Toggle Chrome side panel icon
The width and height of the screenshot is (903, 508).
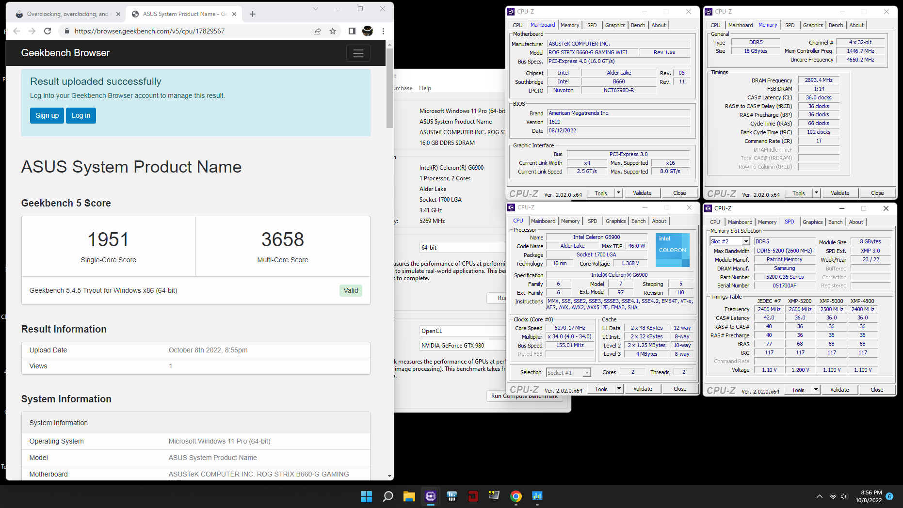pos(352,31)
